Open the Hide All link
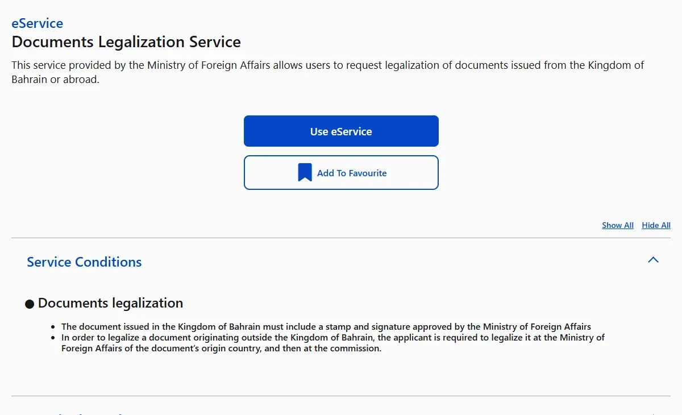 click(656, 225)
